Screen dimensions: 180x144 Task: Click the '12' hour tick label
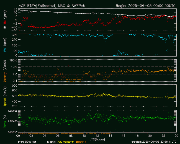[97, 136]
